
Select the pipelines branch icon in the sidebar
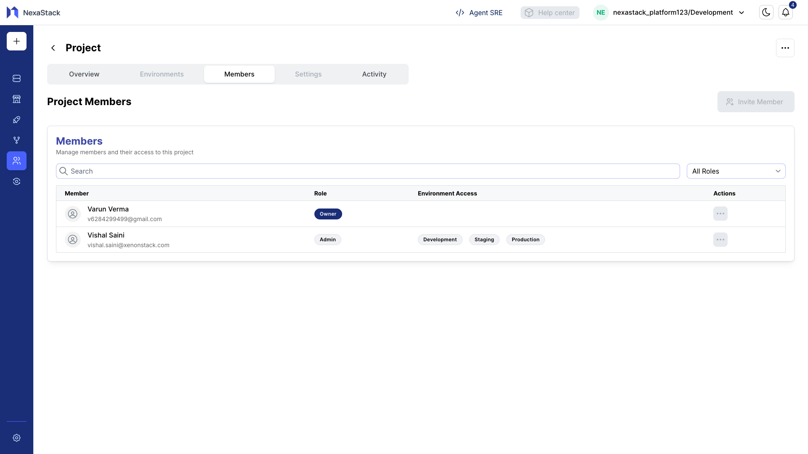pos(16,140)
